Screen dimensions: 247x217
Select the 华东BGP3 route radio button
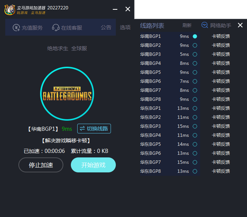[x=195, y=126]
